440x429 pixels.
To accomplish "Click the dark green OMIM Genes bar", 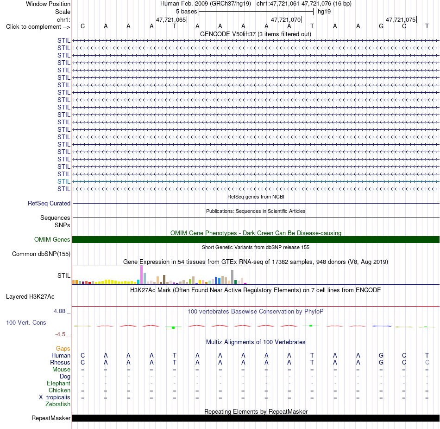I will coord(256,239).
